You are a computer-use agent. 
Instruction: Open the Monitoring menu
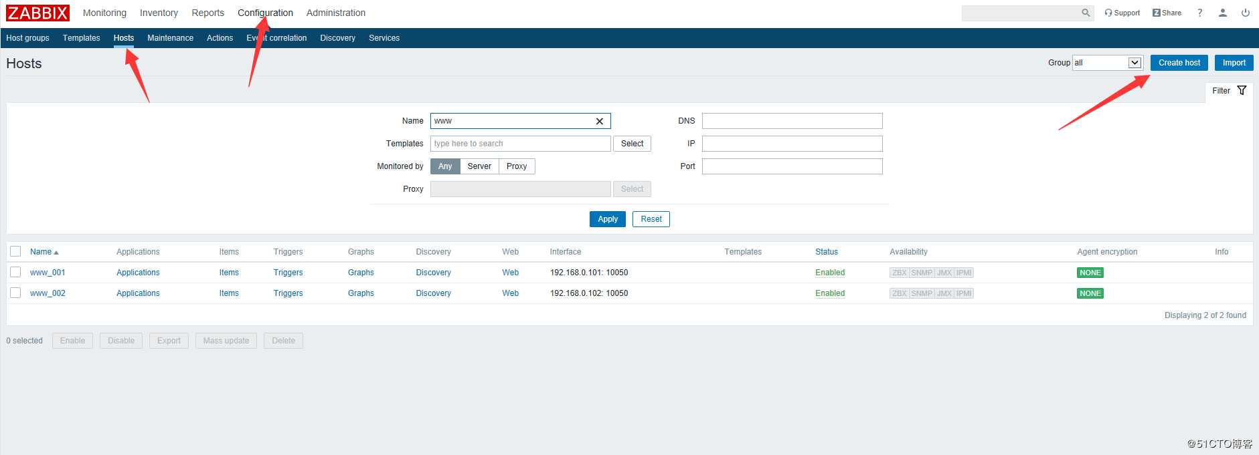pos(104,13)
